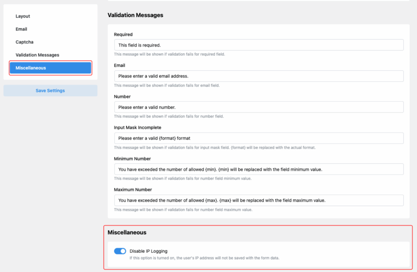Click the Input Mask Incomplete message input
The image size is (417, 272).
coord(259,138)
